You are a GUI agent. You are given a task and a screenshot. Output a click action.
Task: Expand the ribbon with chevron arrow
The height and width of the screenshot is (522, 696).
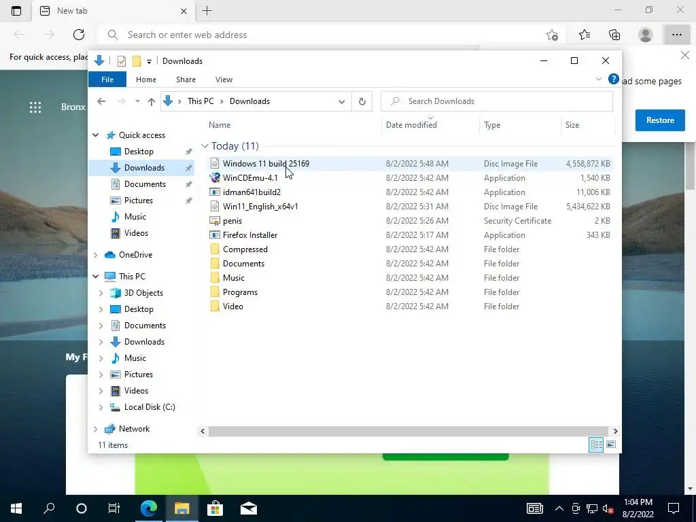[x=598, y=79]
